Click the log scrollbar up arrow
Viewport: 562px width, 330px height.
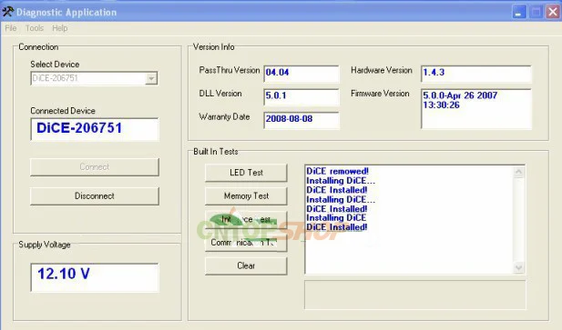518,172
